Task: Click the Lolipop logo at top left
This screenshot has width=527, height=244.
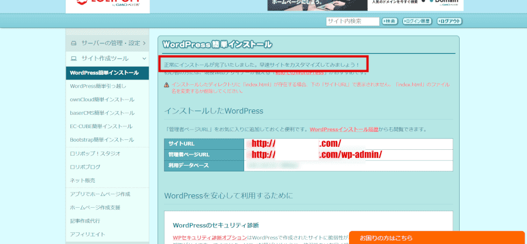Action: (108, 6)
